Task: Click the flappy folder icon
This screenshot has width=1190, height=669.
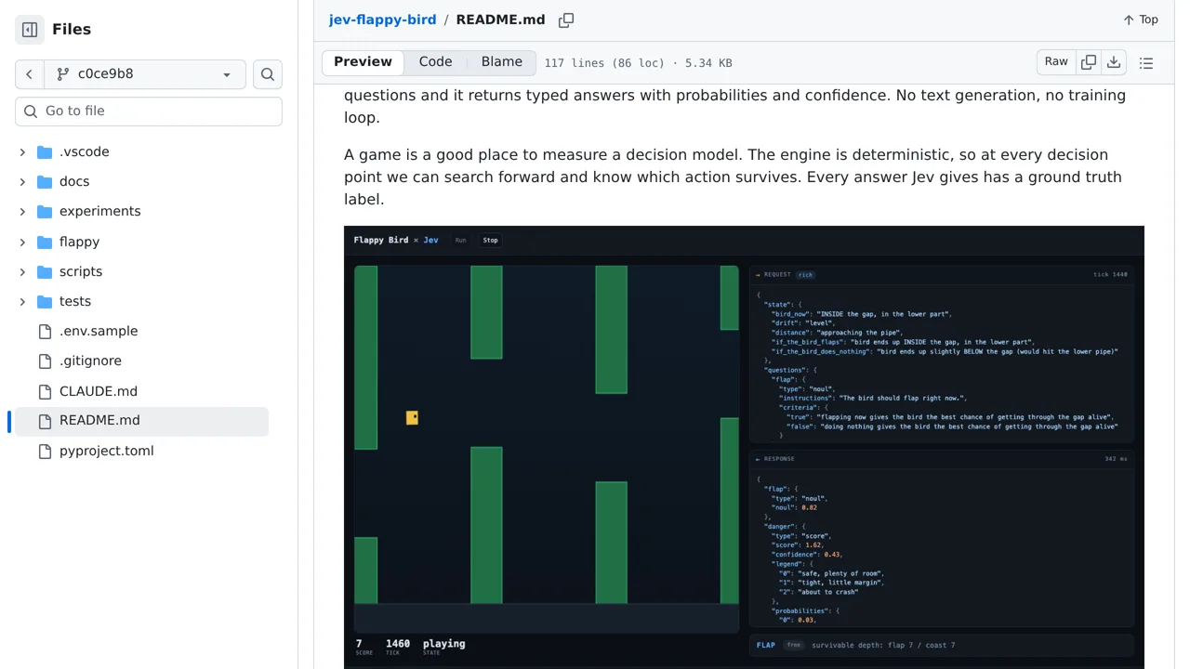Action: click(45, 242)
